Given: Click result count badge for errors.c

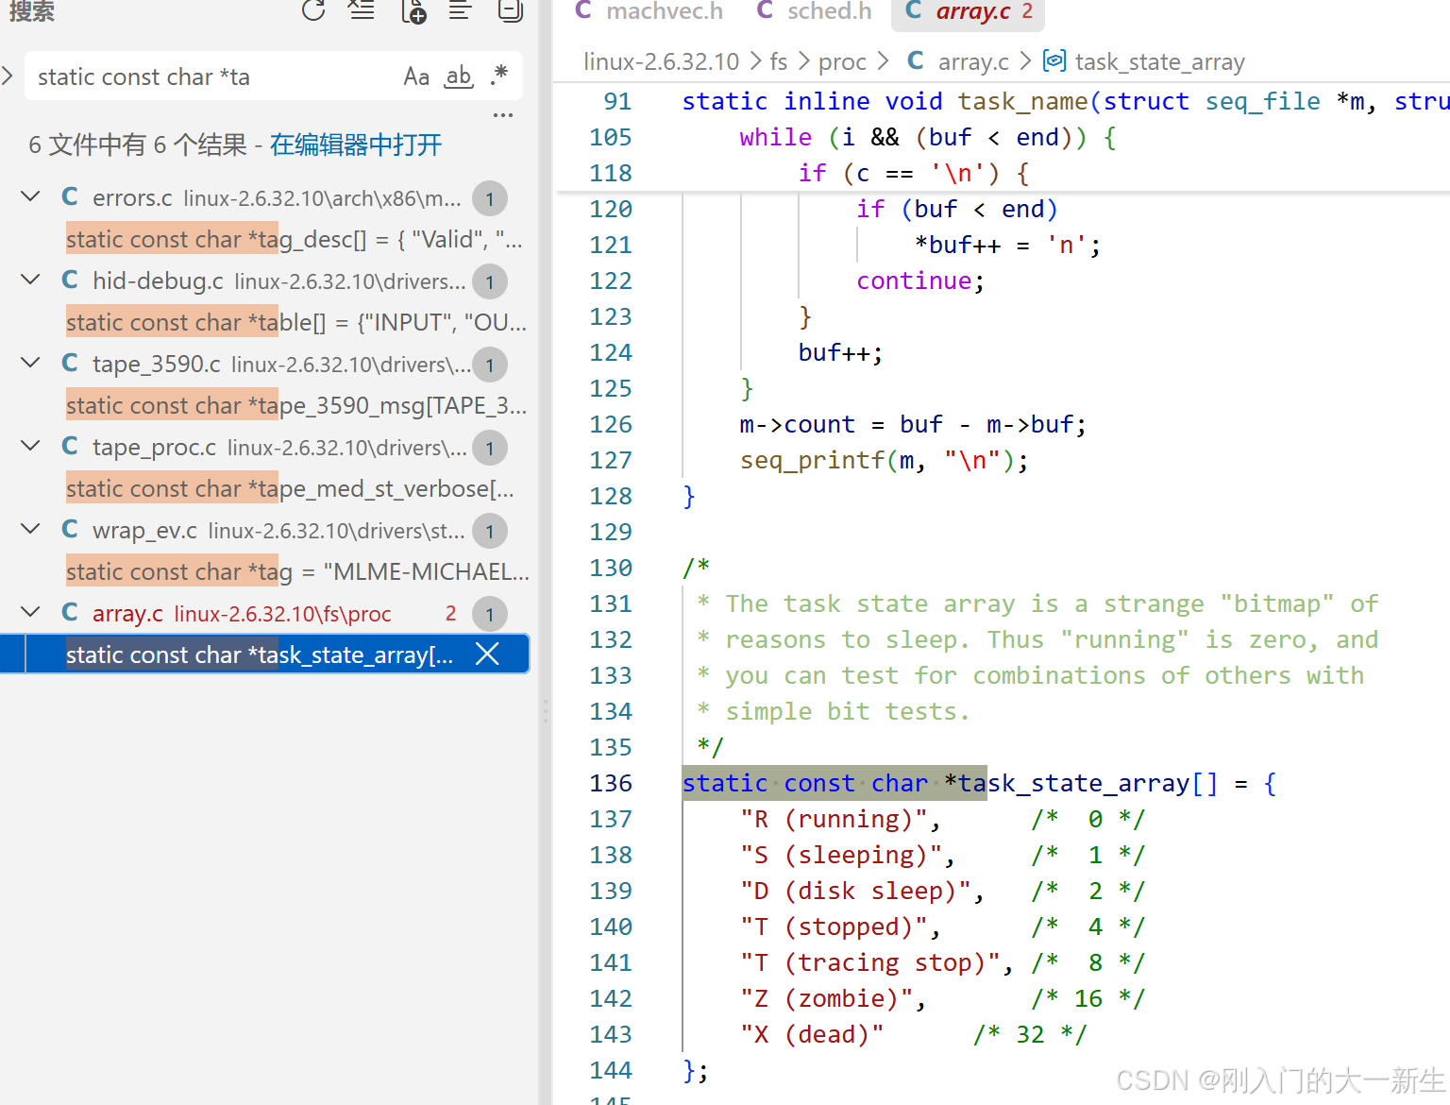Looking at the screenshot, I should pos(490,198).
